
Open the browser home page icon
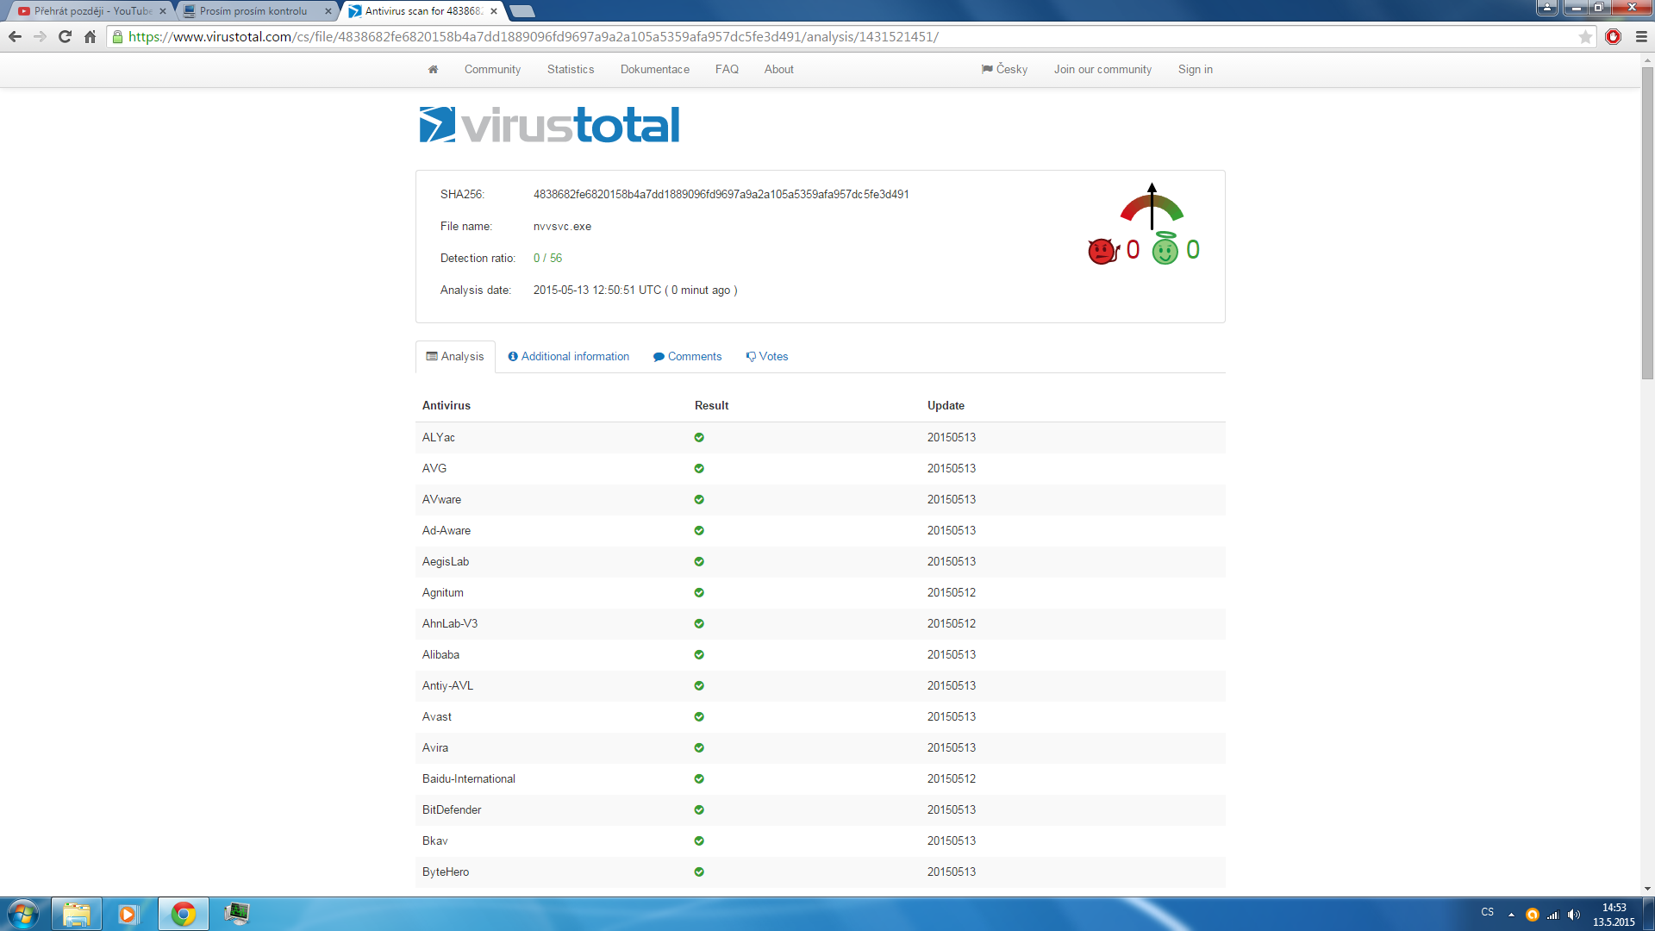click(x=90, y=37)
